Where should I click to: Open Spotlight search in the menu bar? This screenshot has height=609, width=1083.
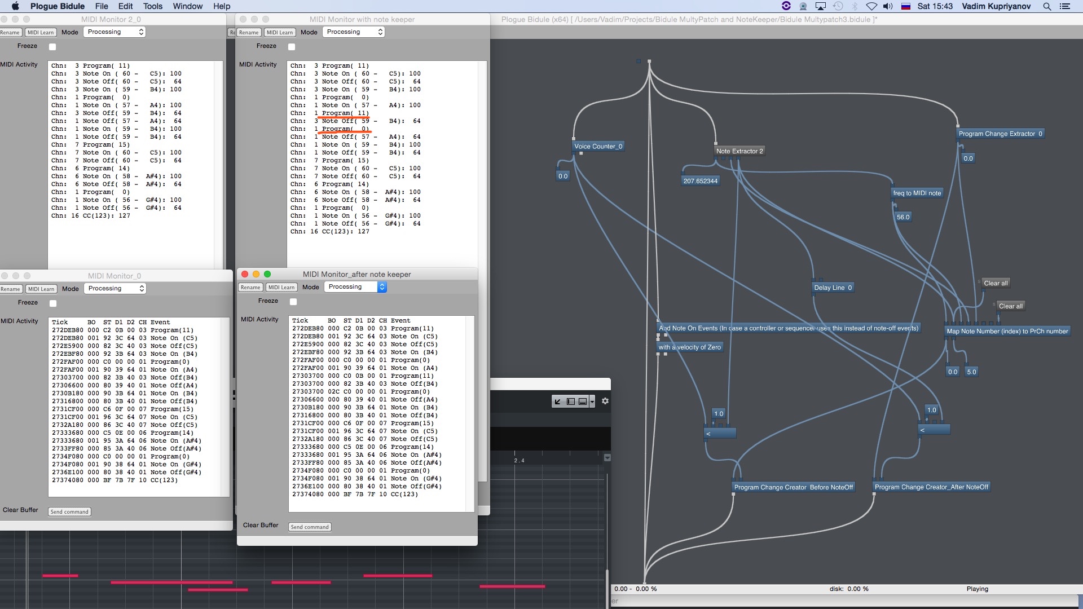(x=1047, y=6)
